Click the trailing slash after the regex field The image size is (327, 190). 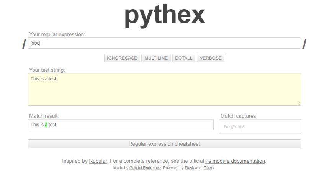click(304, 44)
